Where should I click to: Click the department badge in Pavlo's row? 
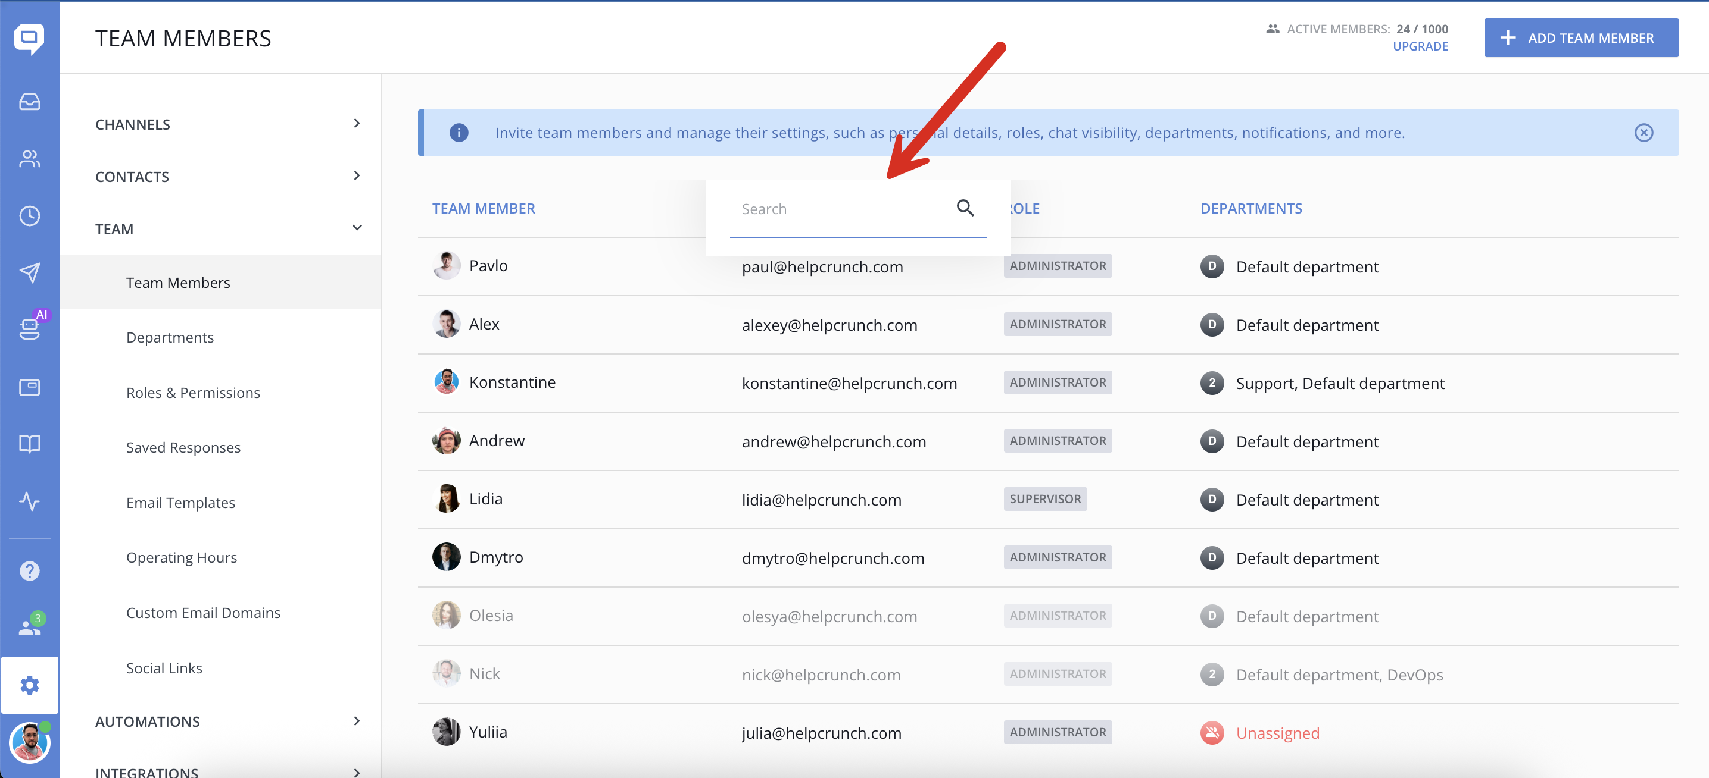pos(1211,266)
